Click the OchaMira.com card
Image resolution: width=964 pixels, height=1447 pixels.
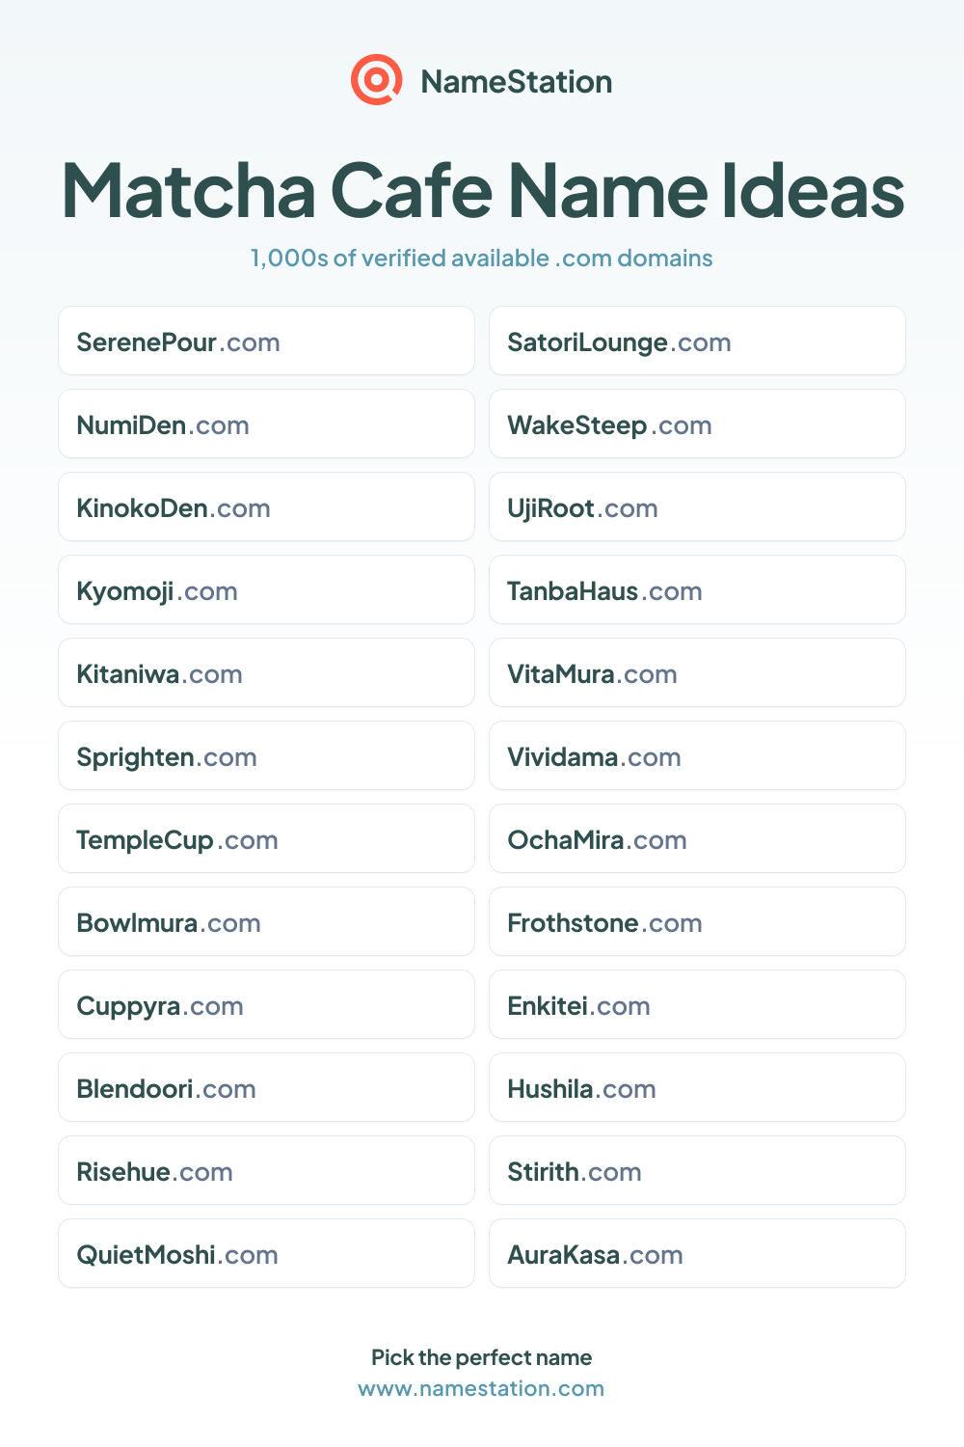pos(697,838)
